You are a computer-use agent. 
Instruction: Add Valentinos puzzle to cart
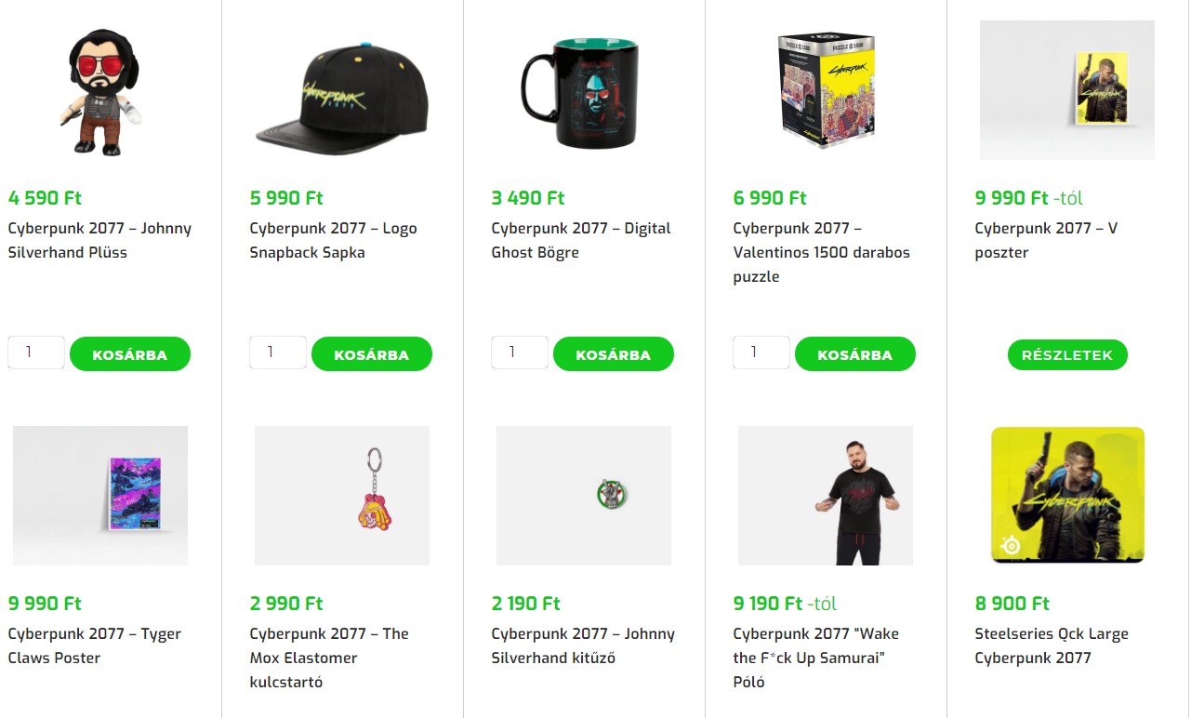[855, 354]
